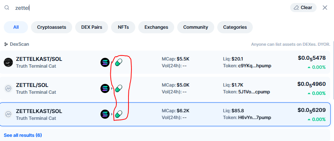Click the black token logo of first ZETTELKAST/SOL

9,62
